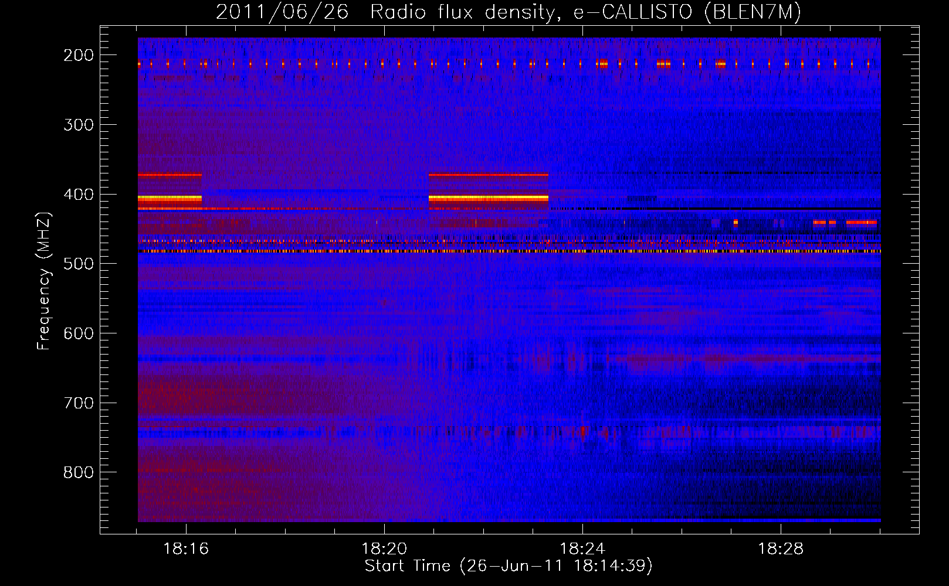This screenshot has width=949, height=586.
Task: Click the 'Frequency (MHZ)' y-axis label
Action: click(x=44, y=281)
